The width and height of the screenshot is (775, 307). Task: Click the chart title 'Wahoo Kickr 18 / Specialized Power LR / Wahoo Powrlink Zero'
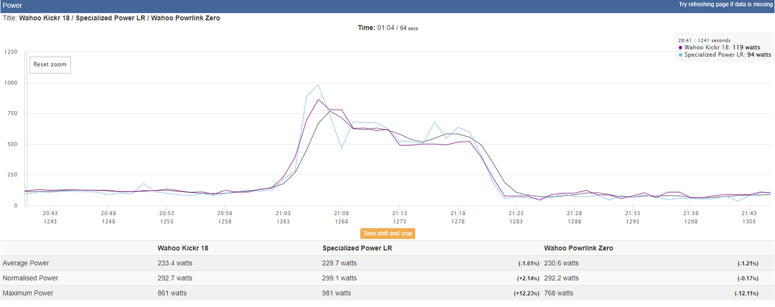coord(119,18)
